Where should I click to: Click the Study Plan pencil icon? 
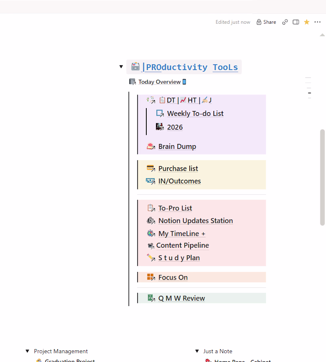coord(151,258)
